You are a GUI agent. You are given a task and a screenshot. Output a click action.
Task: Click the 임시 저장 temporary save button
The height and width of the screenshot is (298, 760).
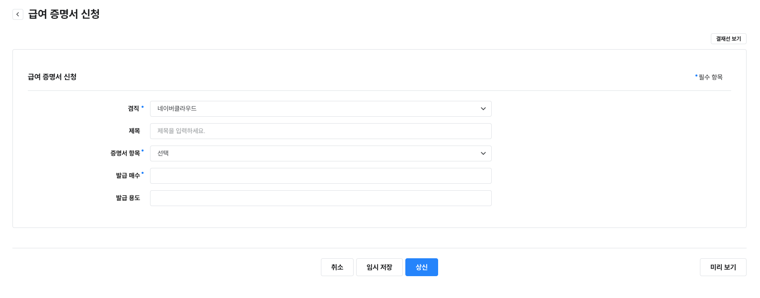click(x=379, y=267)
